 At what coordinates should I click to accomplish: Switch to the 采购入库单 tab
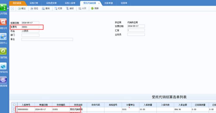(70, 3)
